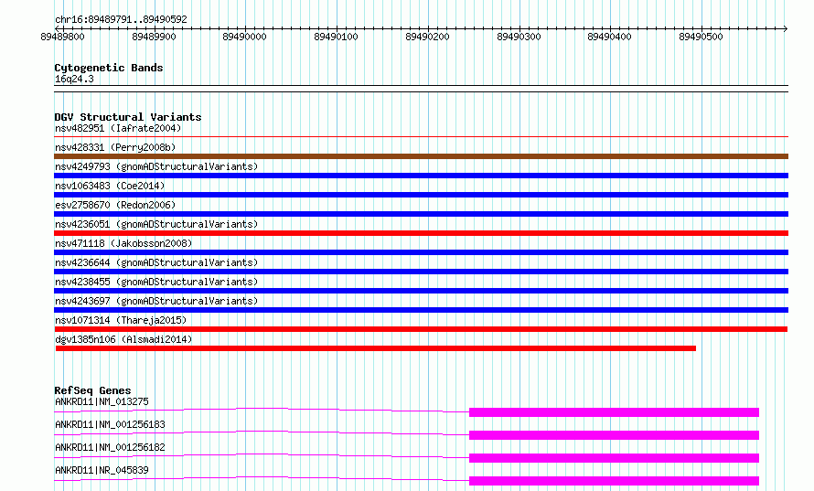Open nsv428331 (Perry2008b) label
Viewport: 814px width, 491px height.
(x=115, y=147)
